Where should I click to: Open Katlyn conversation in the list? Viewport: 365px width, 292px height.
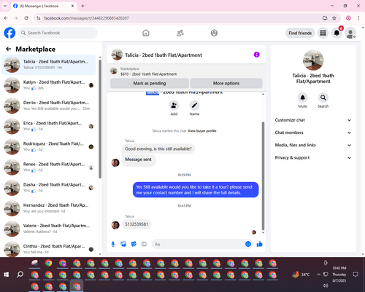[x=49, y=85]
